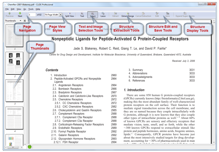Select page 5 thumbnail with colored figure
Screen dimensions: 219x152
[x=14, y=140]
